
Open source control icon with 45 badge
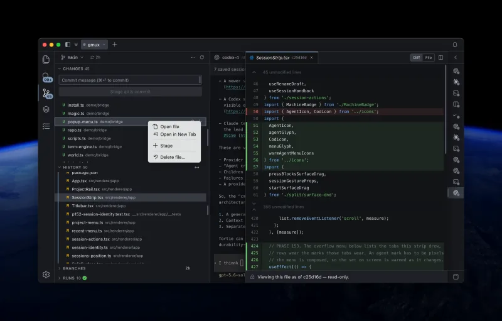[x=46, y=94]
